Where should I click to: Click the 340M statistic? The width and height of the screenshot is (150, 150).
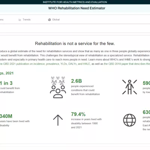[6, 116]
